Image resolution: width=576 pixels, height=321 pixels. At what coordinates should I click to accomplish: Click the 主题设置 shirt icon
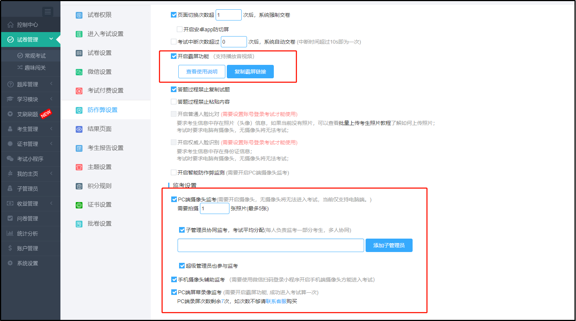click(79, 167)
